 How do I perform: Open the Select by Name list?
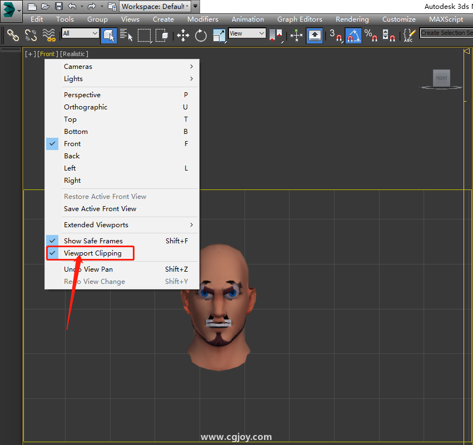(x=126, y=35)
